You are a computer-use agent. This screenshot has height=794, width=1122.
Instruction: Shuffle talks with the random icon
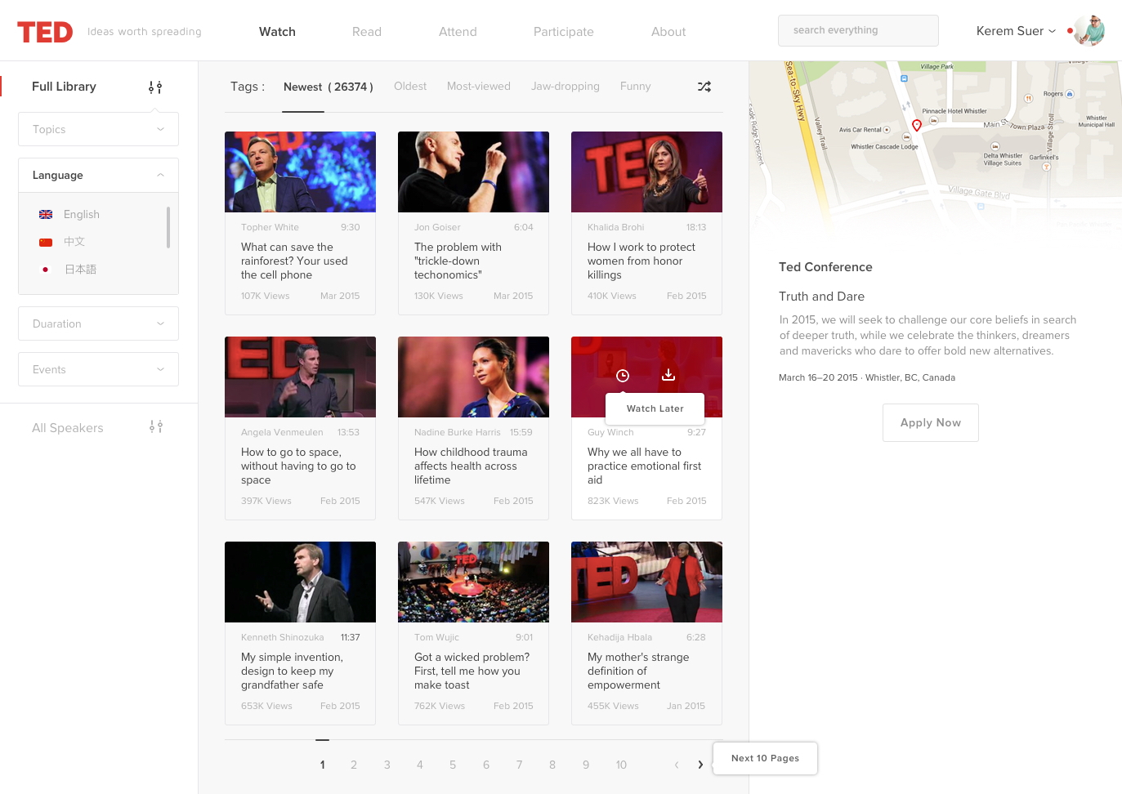pos(704,87)
